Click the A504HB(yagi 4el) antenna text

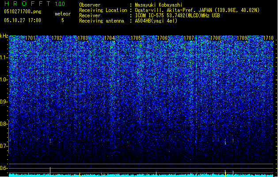click(x=156, y=21)
